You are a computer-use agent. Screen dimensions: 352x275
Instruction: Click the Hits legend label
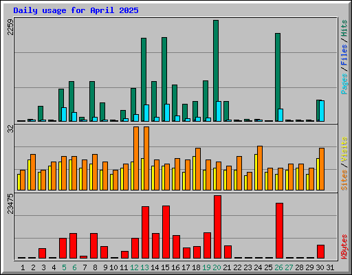pyautogui.click(x=344, y=28)
